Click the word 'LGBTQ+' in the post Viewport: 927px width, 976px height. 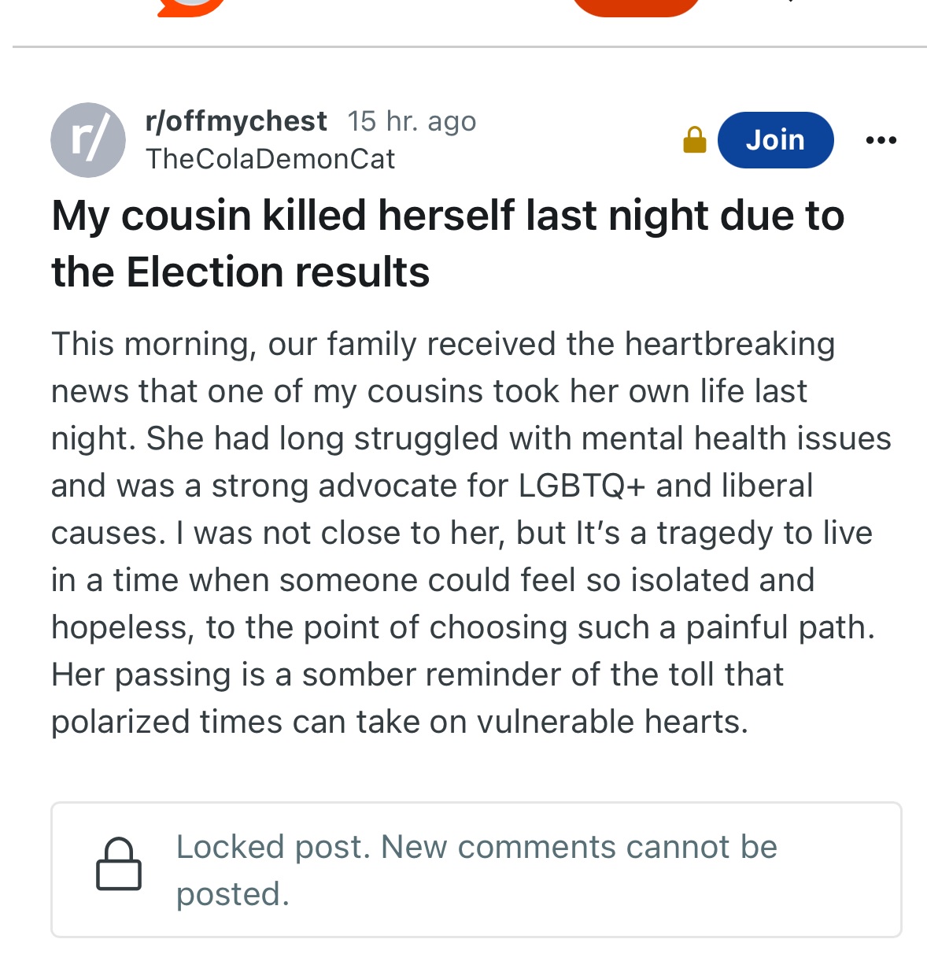(x=582, y=486)
